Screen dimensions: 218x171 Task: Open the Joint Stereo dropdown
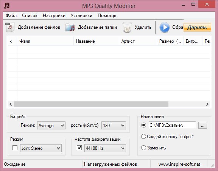click(41, 148)
